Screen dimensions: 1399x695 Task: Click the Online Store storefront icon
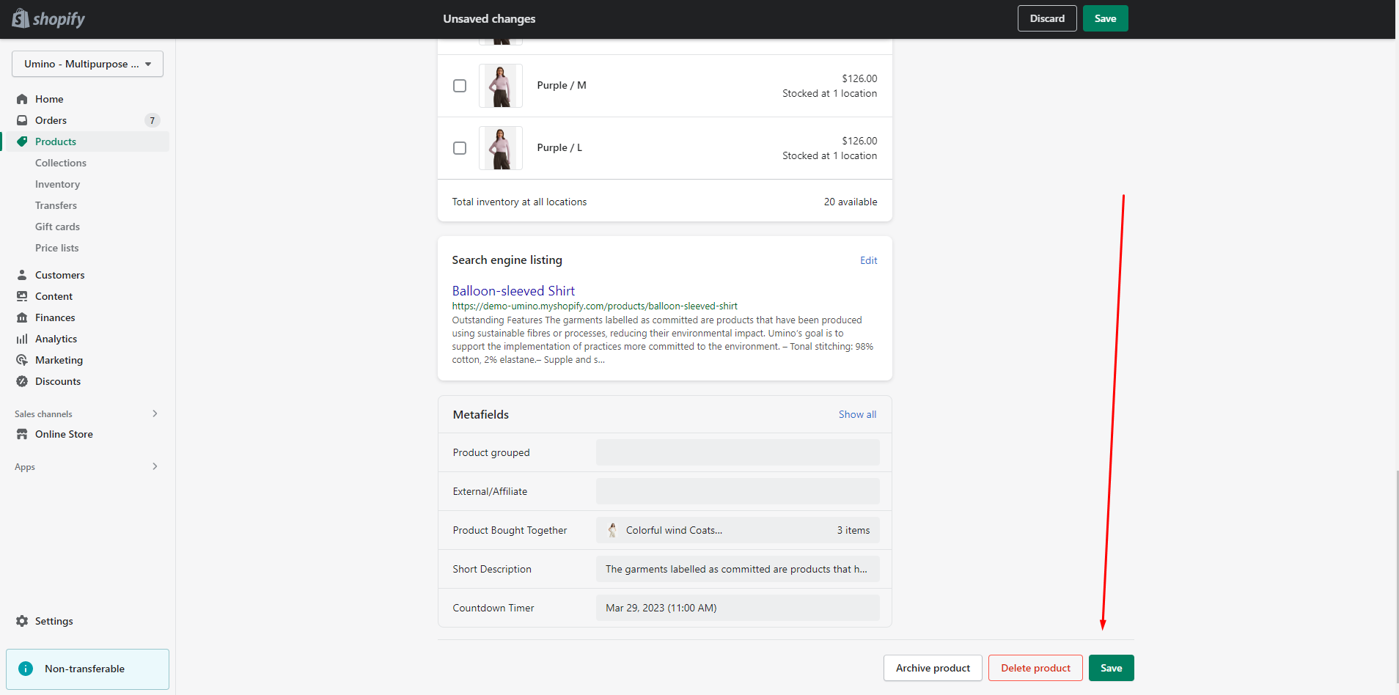tap(22, 434)
